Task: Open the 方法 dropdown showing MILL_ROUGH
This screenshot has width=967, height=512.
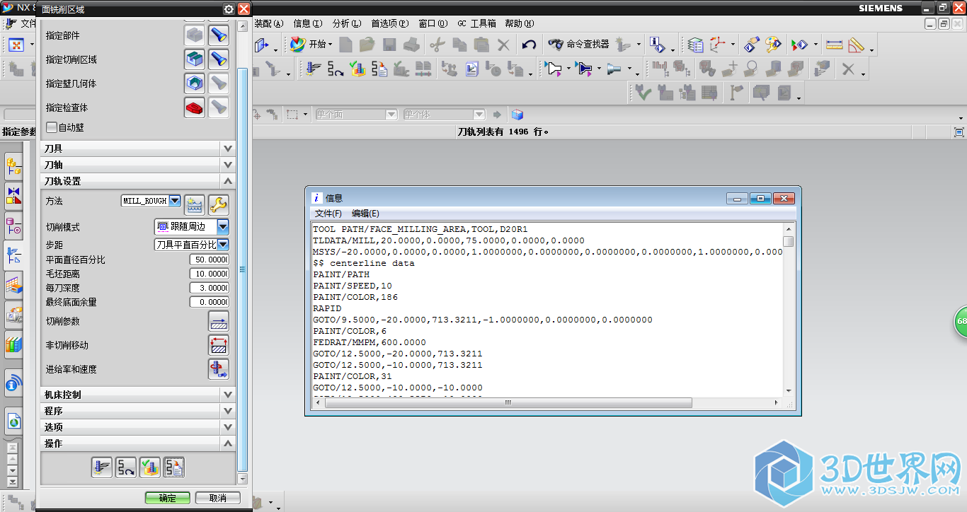Action: (x=175, y=201)
